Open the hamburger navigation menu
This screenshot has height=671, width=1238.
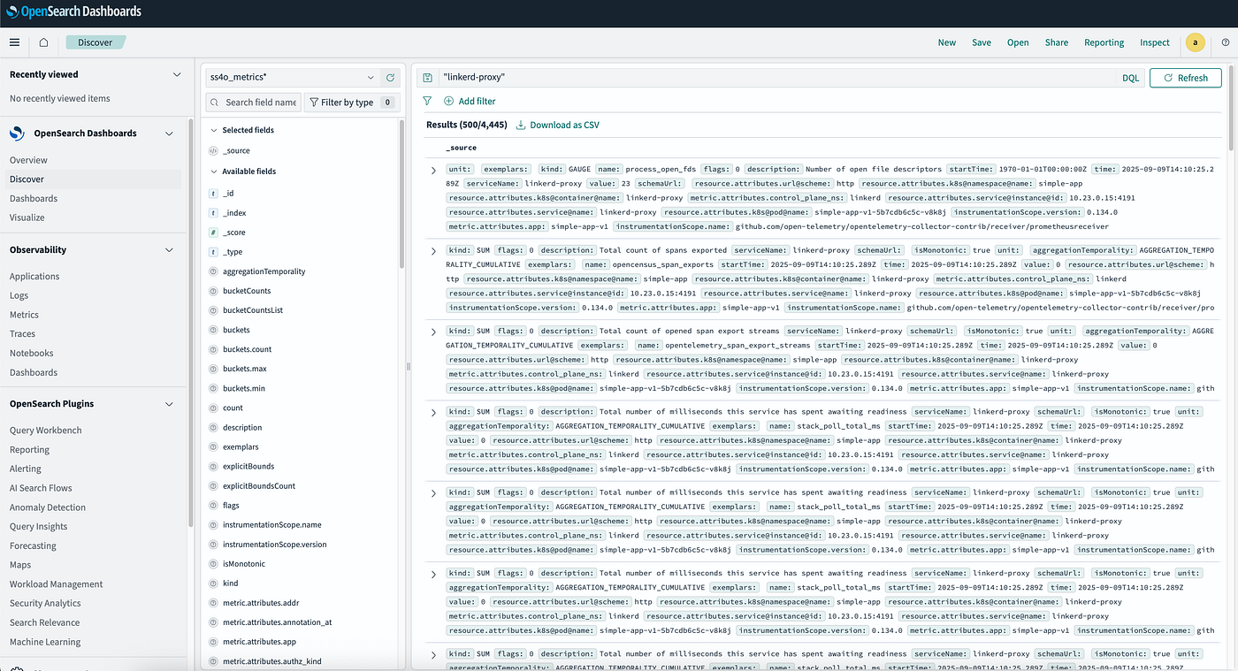point(14,42)
